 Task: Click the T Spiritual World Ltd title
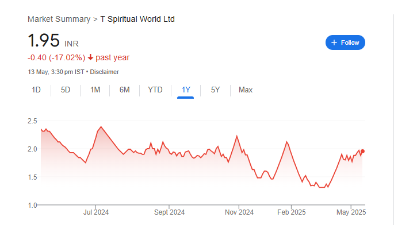point(137,19)
